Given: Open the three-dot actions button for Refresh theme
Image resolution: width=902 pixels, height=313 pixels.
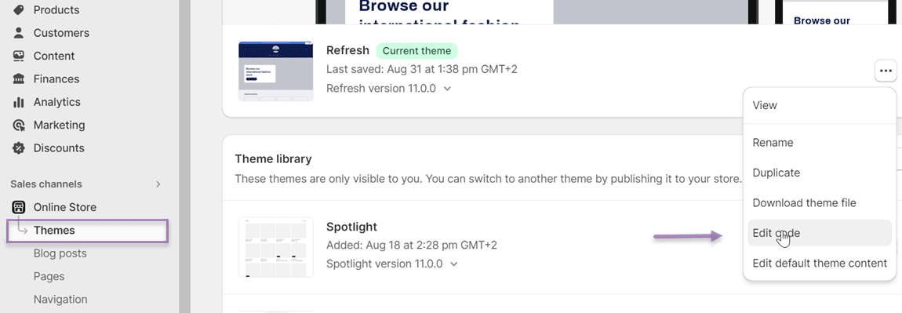Looking at the screenshot, I should (x=886, y=71).
